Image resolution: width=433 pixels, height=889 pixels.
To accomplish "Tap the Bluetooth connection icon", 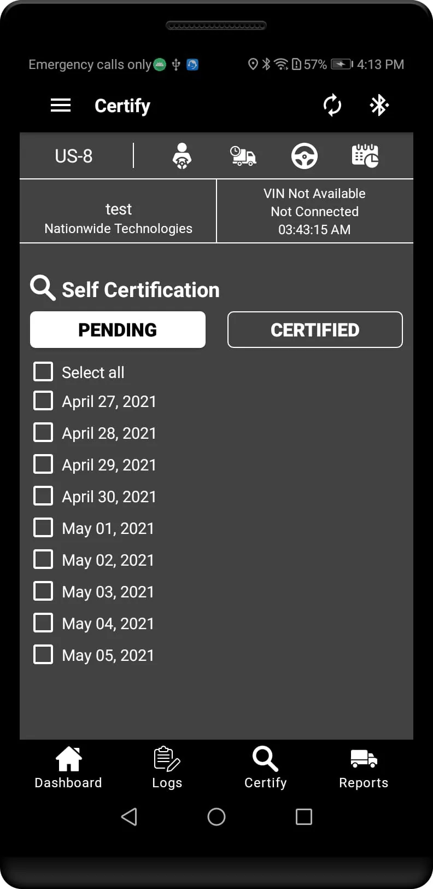I will tap(379, 105).
